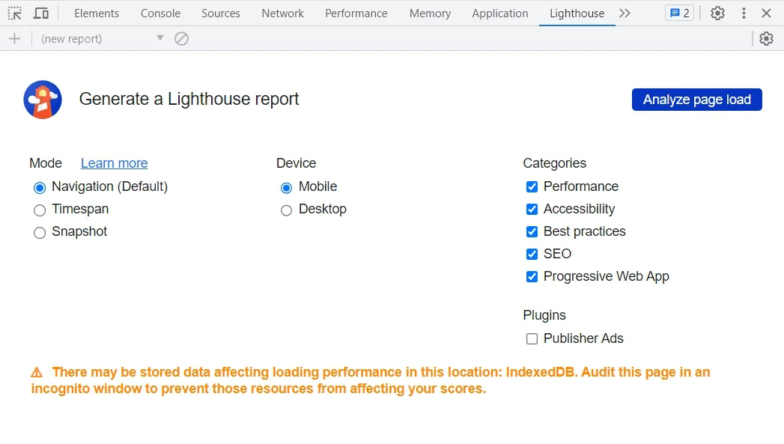
Task: Open the new report dropdown
Action: 102,39
